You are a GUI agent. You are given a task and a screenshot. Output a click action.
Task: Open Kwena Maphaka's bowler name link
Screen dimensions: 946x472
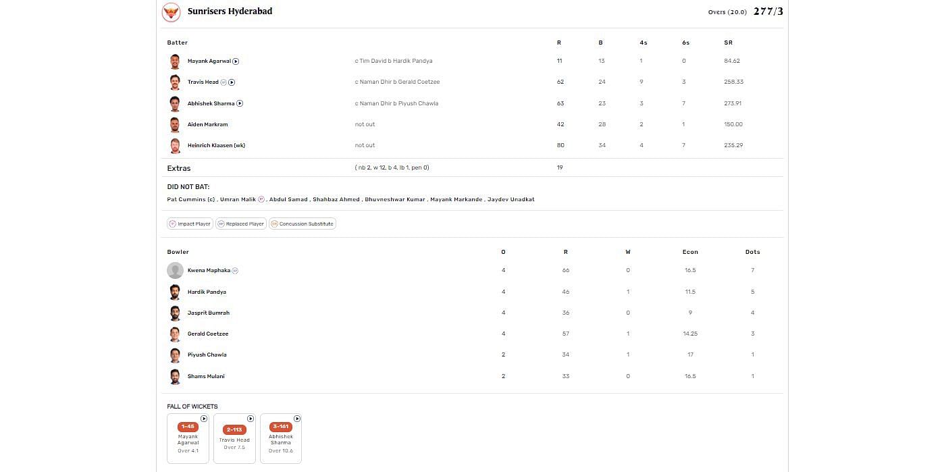click(209, 271)
